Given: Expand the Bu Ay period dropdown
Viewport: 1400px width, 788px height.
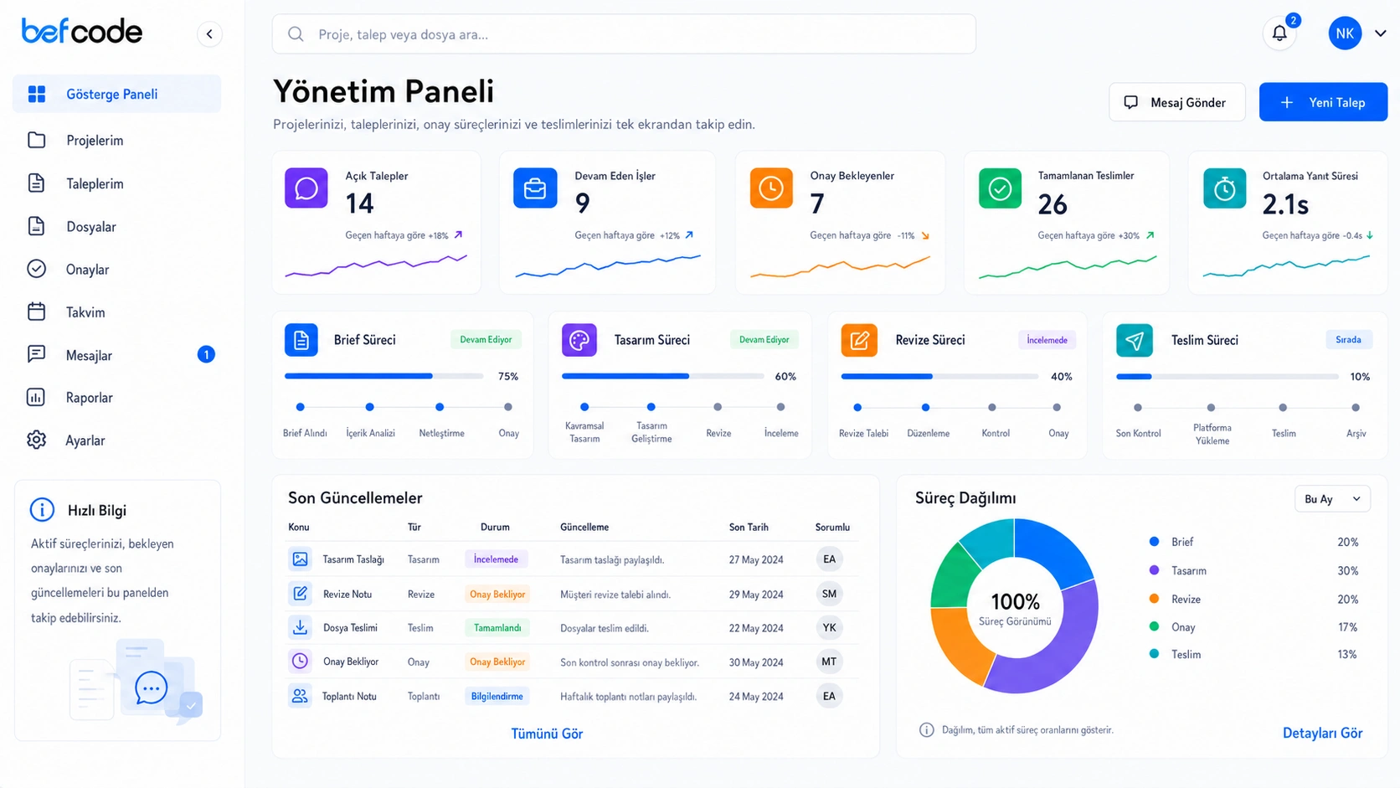Looking at the screenshot, I should [1332, 499].
